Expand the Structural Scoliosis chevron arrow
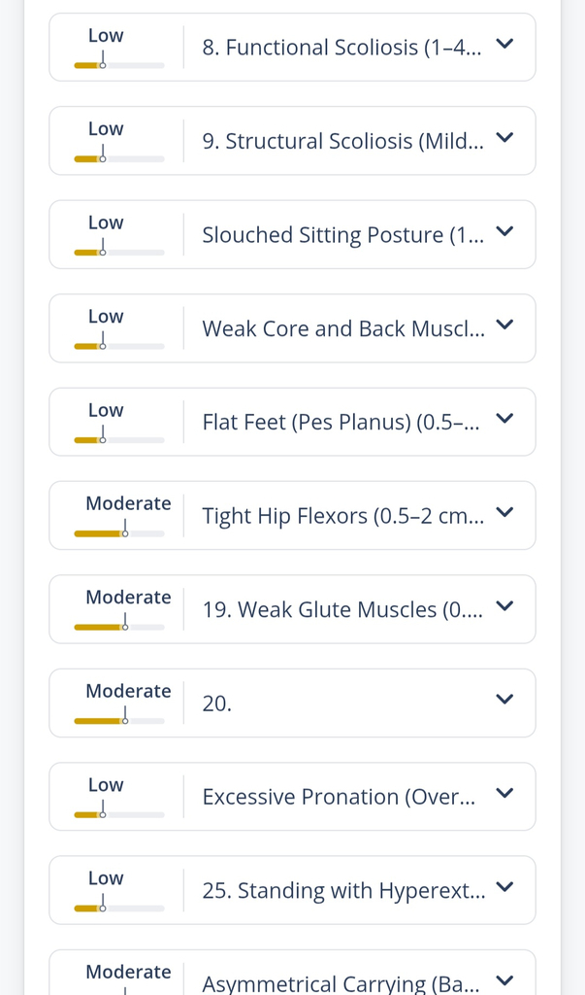The width and height of the screenshot is (585, 995). [x=504, y=138]
